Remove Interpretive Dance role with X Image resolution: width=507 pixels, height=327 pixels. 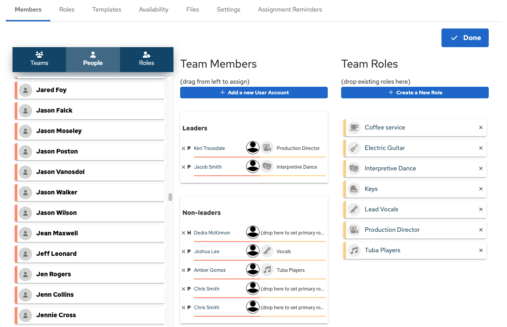pyautogui.click(x=481, y=169)
